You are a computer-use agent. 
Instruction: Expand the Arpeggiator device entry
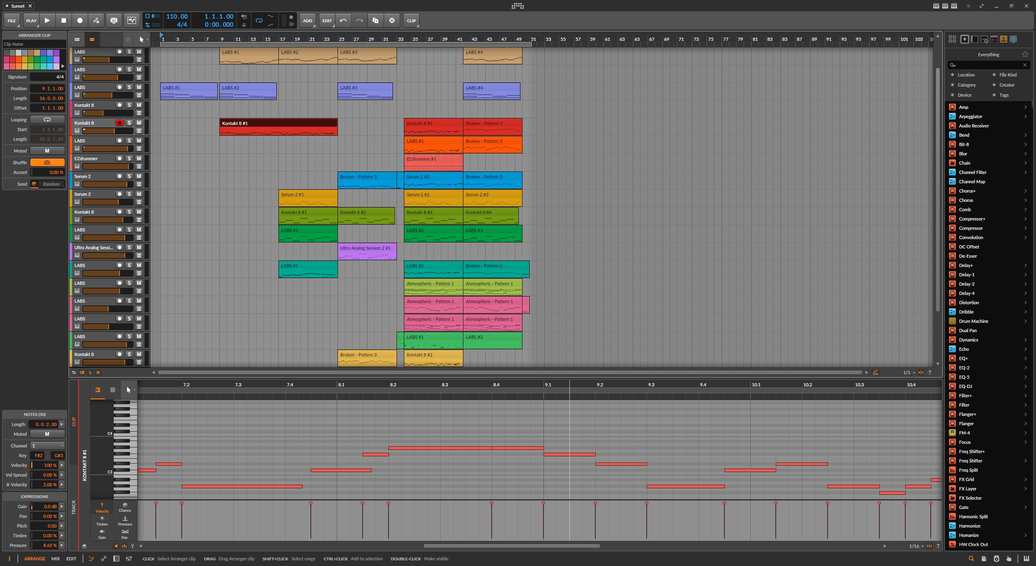click(x=1025, y=117)
